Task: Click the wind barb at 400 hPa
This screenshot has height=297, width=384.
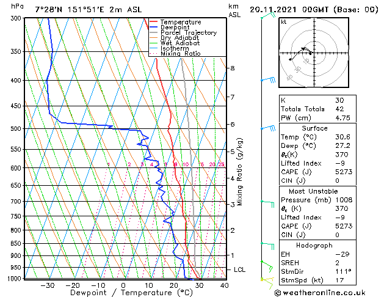Action: [x=268, y=79]
